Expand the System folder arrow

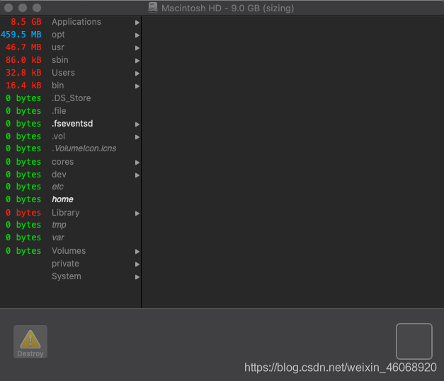pos(137,276)
